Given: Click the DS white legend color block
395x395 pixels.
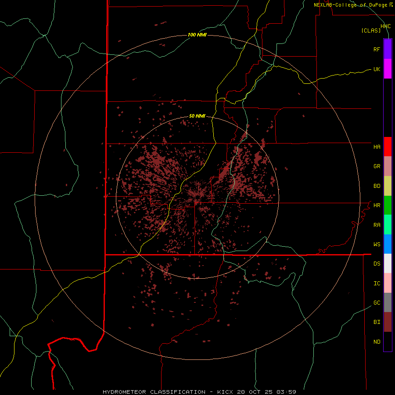Looking at the screenshot, I should 388,263.
